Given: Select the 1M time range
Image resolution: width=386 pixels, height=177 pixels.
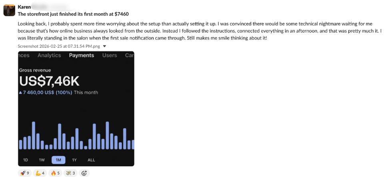Looking at the screenshot, I should click(x=58, y=160).
